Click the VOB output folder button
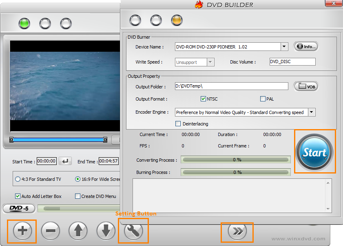Screen dimensions: 343x246 (306, 86)
